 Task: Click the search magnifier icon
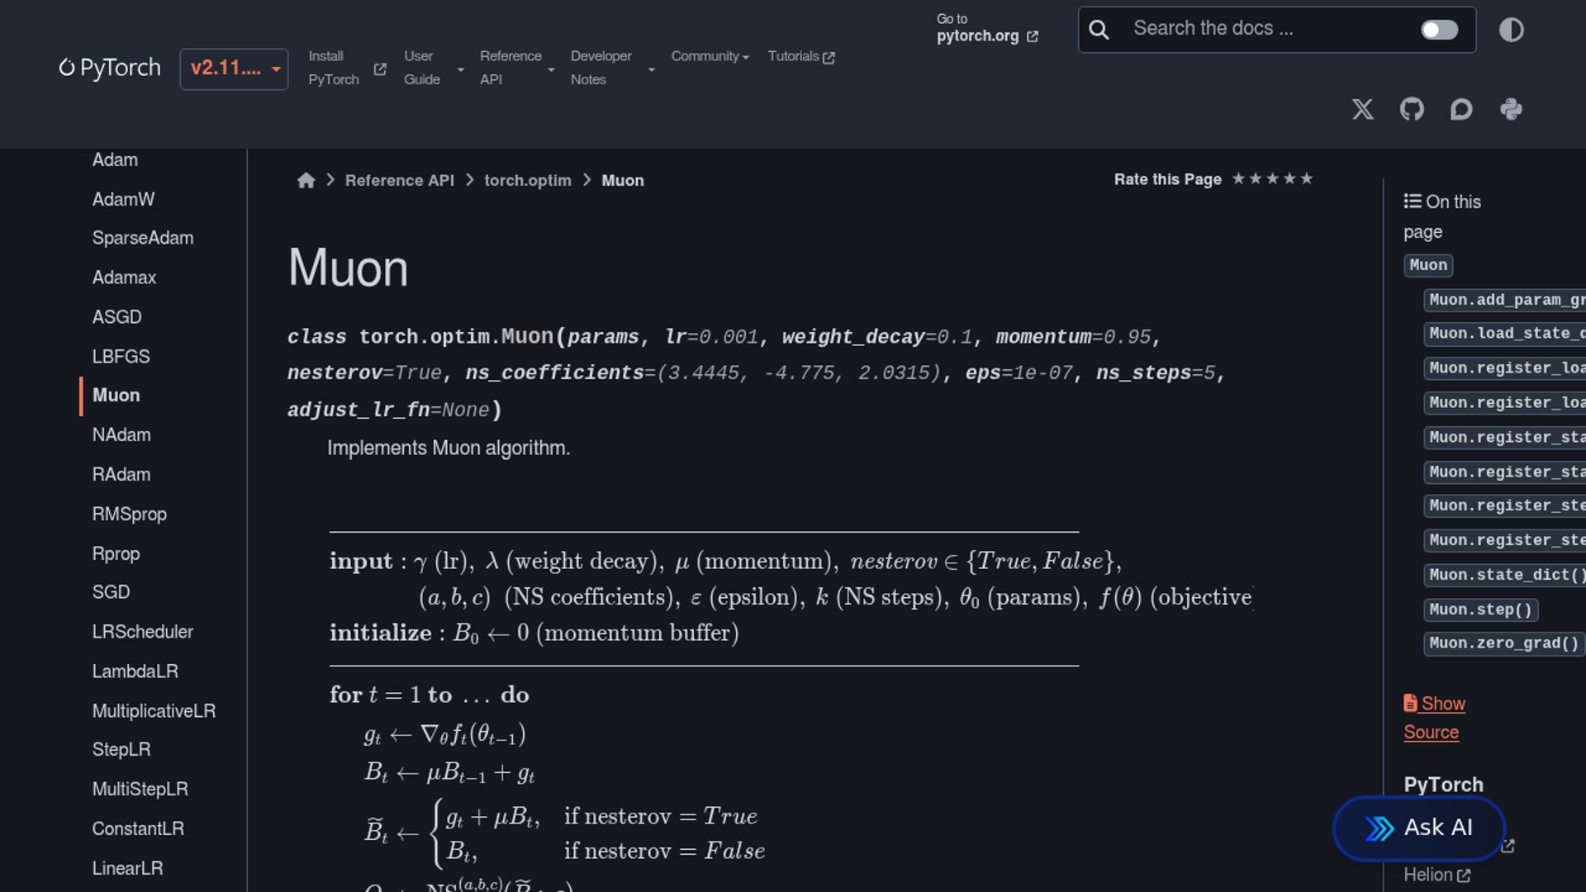[1099, 30]
